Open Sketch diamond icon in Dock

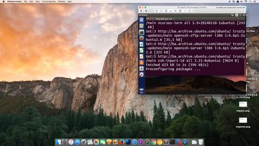click(x=109, y=142)
